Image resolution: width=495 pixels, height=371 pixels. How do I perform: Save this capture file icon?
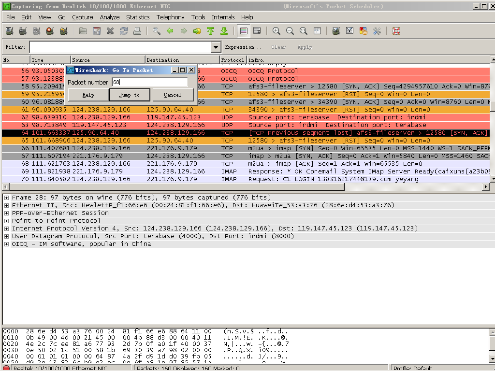click(x=97, y=31)
